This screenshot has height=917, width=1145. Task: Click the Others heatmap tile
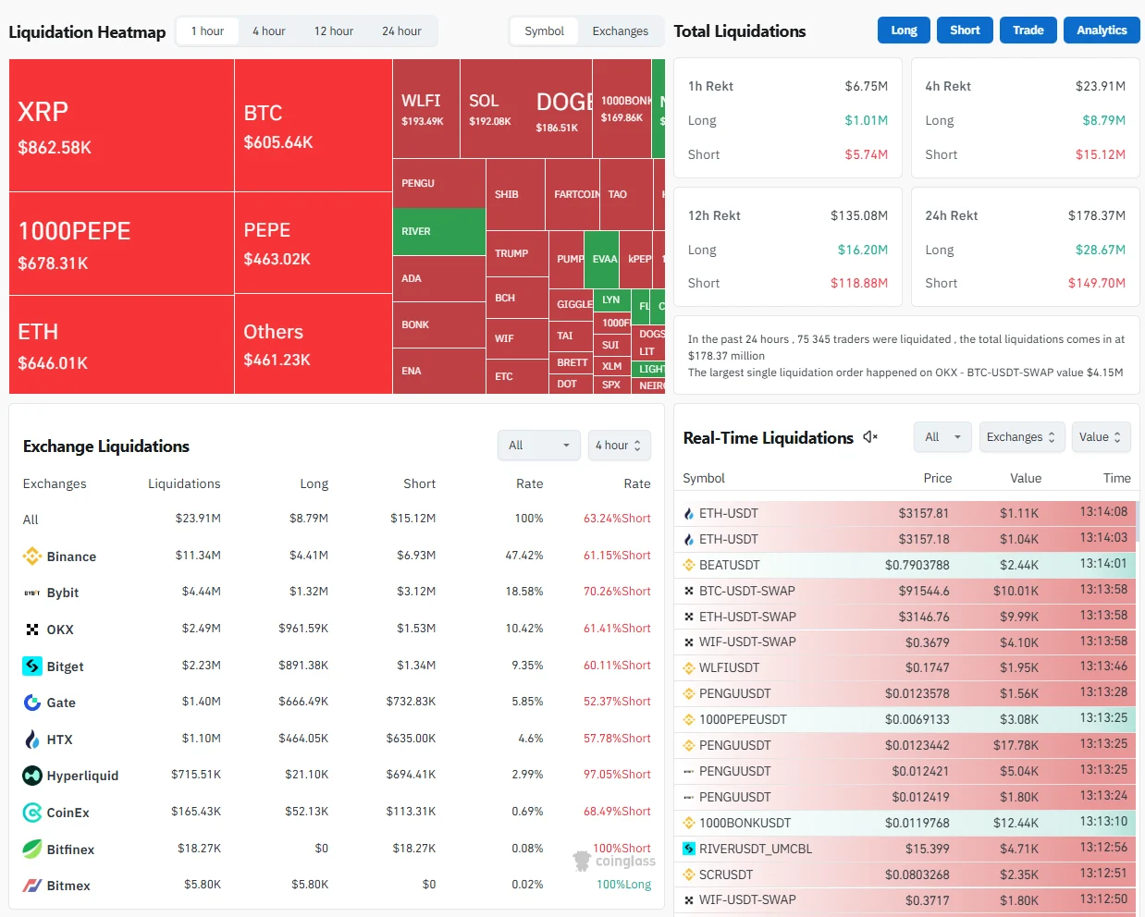point(314,345)
